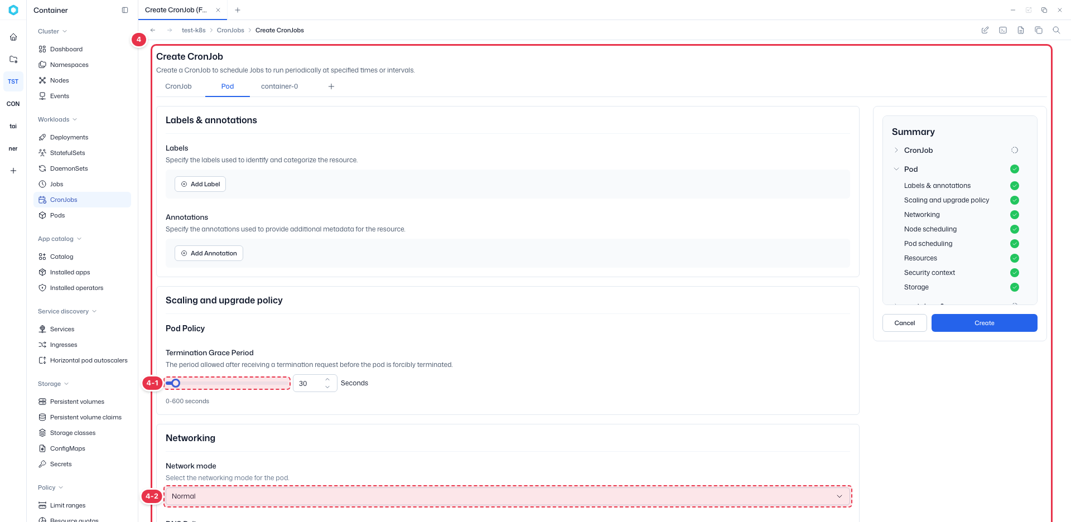Open Nodes in the sidebar

click(x=83, y=80)
